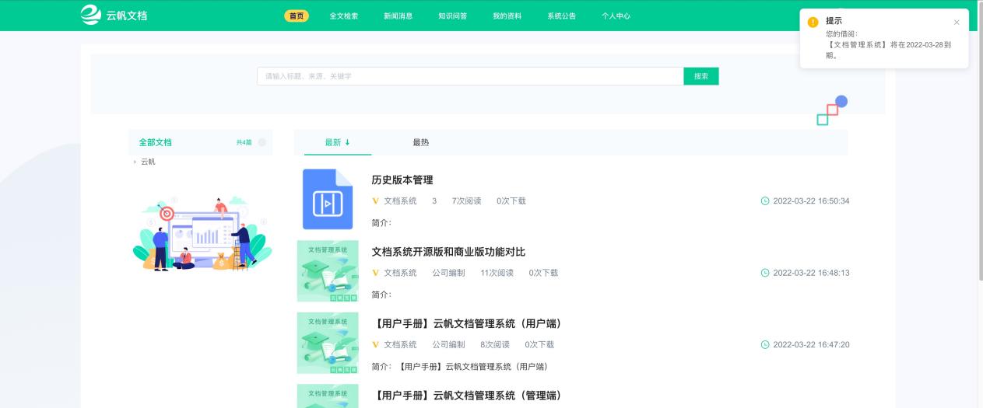Focus the title, source, keyword search field

click(470, 76)
